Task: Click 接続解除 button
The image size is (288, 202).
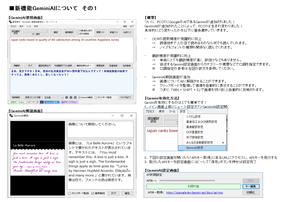Action: pyautogui.click(x=16, y=97)
